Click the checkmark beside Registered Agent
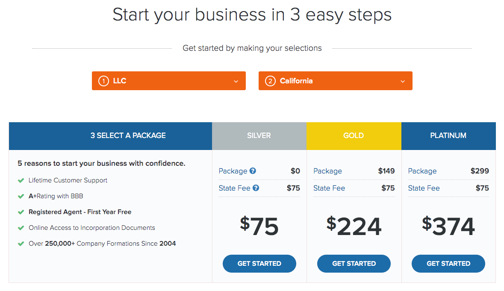 click(x=21, y=212)
